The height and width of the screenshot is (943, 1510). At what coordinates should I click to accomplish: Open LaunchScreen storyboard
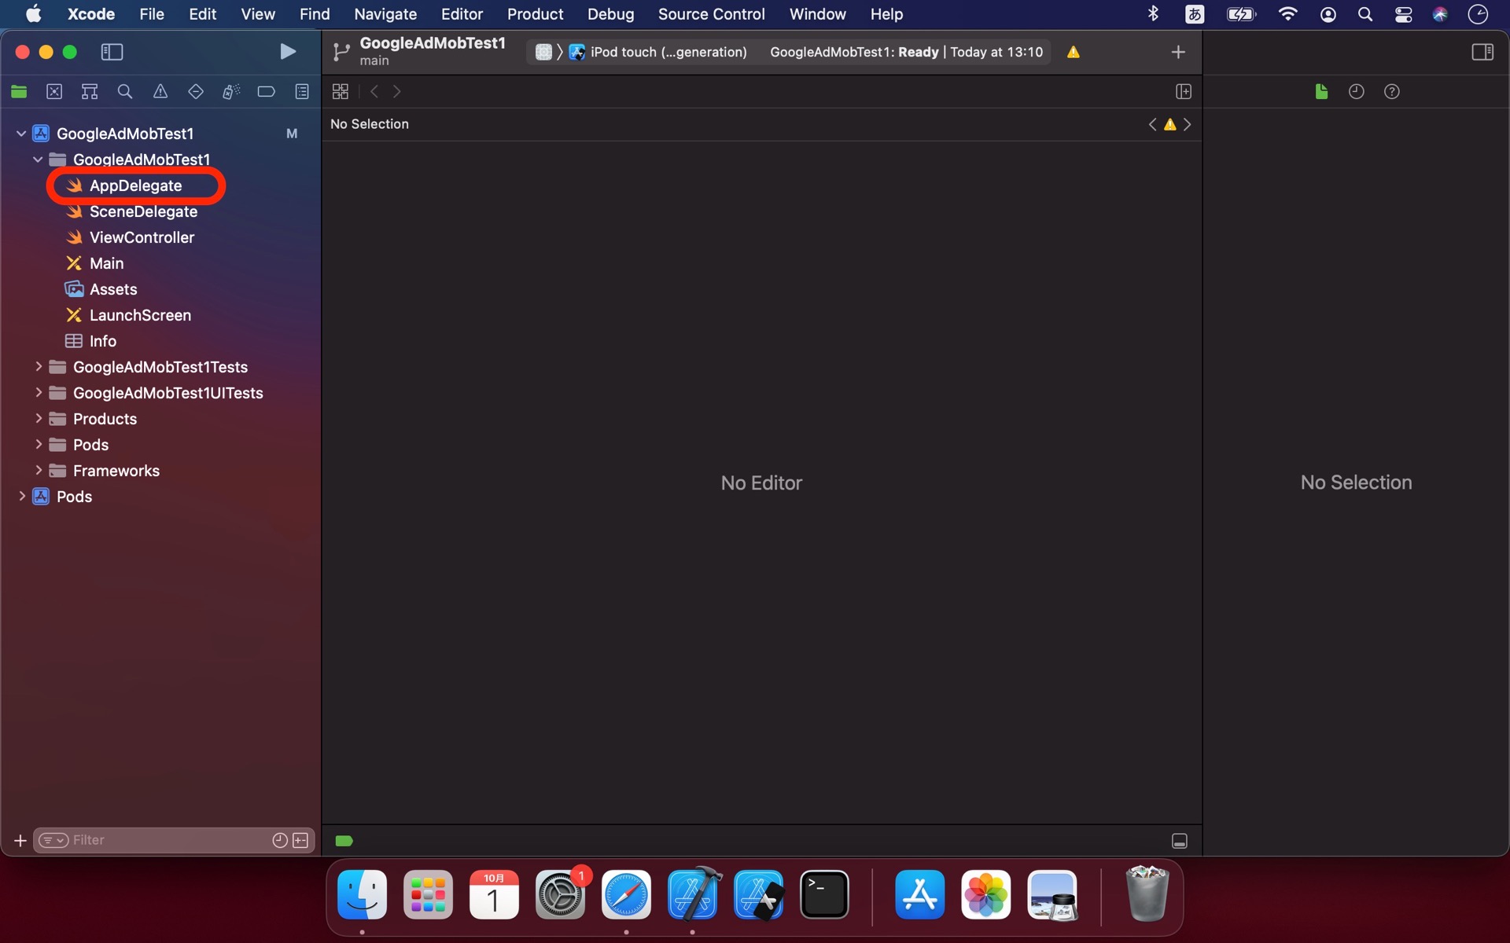tap(140, 315)
